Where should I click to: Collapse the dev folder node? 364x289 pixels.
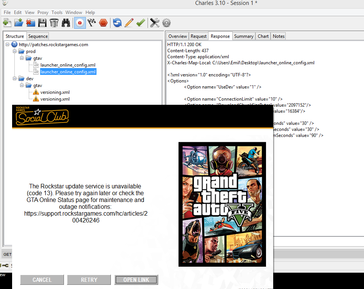15,78
